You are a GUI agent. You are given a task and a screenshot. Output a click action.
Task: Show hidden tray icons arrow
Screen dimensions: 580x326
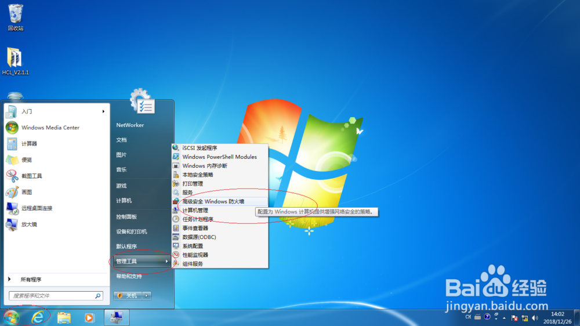(504, 318)
